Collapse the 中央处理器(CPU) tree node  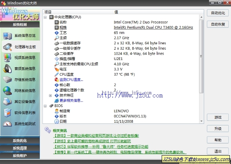click(45, 17)
